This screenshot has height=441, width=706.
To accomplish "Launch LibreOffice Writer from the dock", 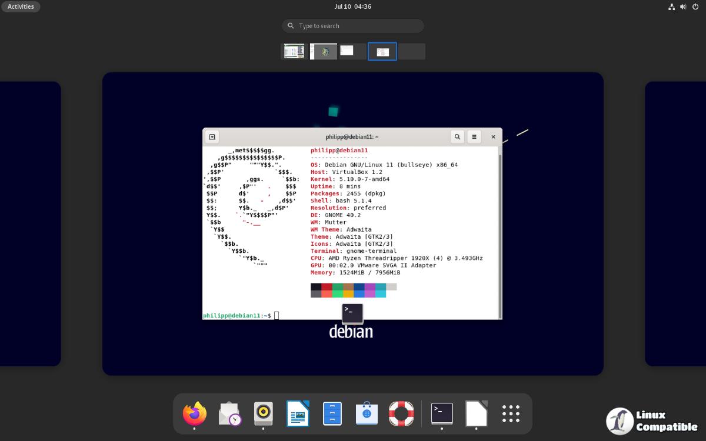I will [298, 414].
